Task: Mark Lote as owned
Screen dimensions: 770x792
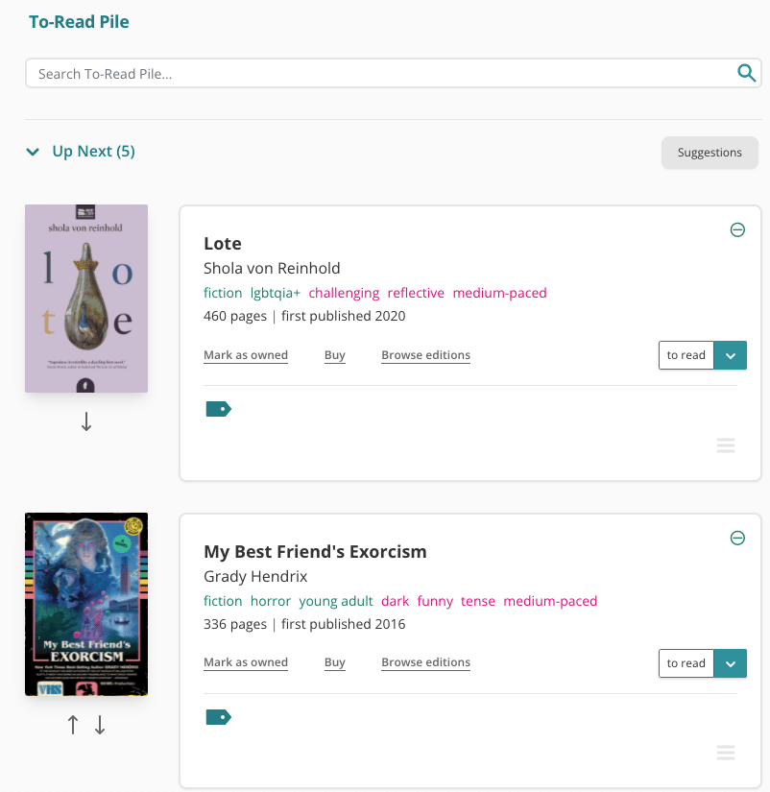Action: [246, 355]
